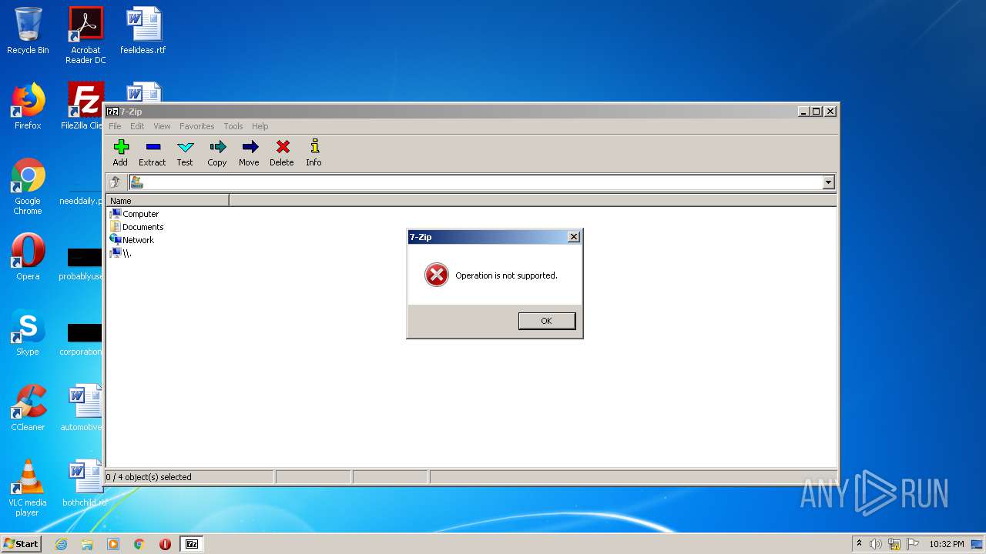
Task: Expand the address bar dropdown arrow
Action: click(x=829, y=182)
